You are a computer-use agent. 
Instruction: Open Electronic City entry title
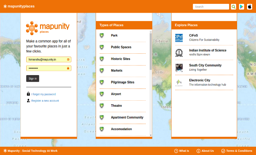[x=200, y=80]
